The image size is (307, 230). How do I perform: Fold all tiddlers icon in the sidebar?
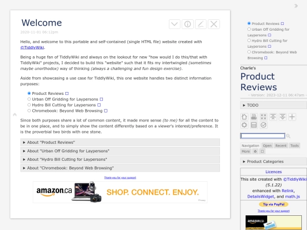(x=273, y=117)
